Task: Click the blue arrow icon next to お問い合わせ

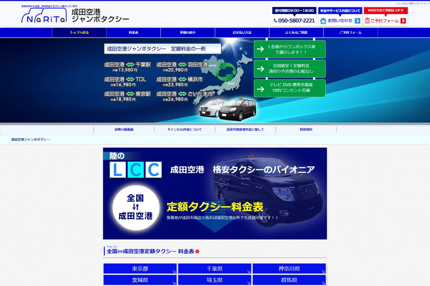Action: click(x=357, y=21)
